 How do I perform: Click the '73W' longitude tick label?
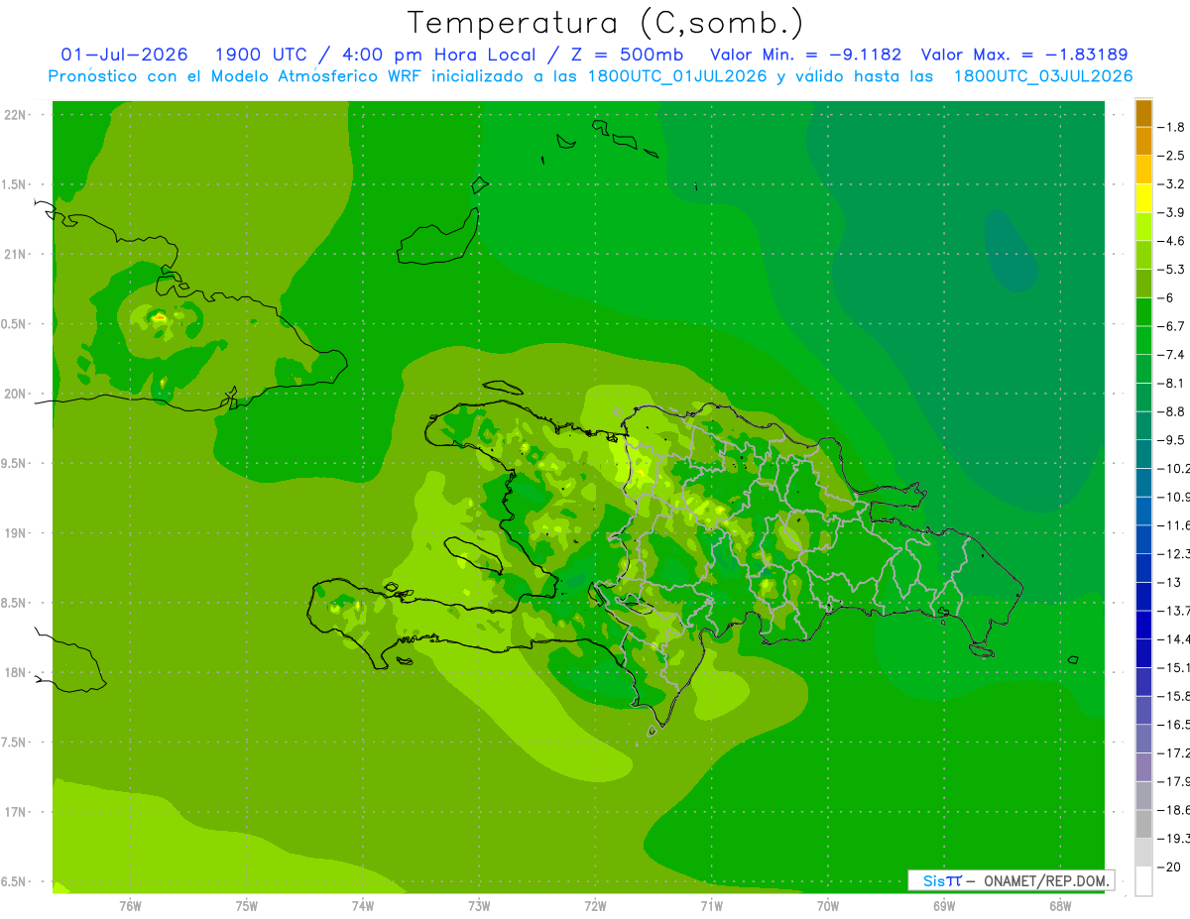coord(479,906)
